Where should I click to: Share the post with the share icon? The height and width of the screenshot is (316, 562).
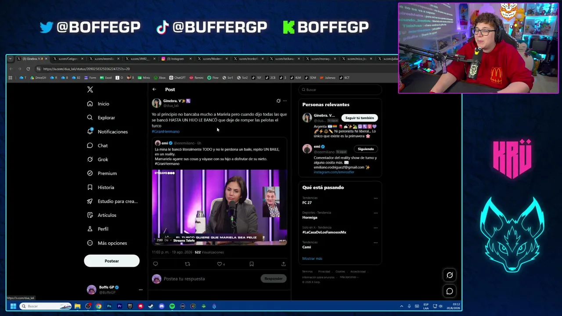point(284,264)
